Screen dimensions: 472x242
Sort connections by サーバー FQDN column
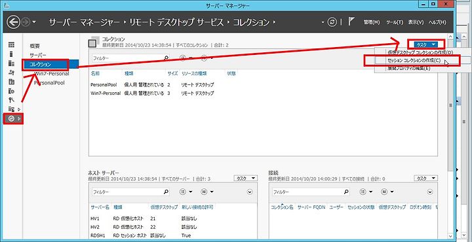pos(311,207)
